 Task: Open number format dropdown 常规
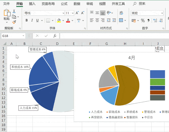click(x=162, y=13)
